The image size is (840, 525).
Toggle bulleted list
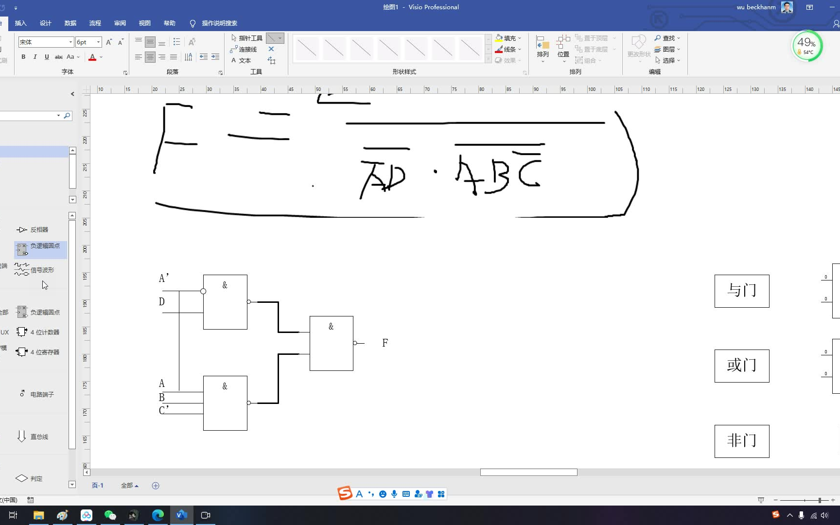(x=176, y=42)
